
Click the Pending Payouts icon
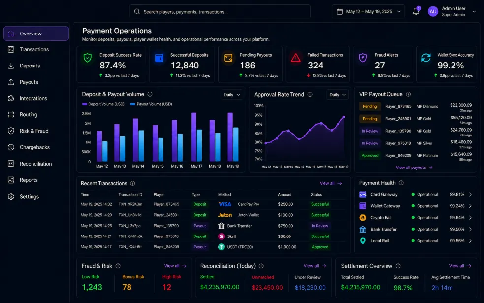(228, 58)
